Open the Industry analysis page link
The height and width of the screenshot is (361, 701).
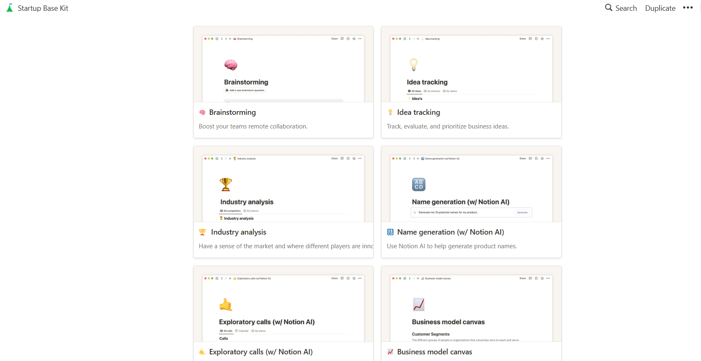239,232
